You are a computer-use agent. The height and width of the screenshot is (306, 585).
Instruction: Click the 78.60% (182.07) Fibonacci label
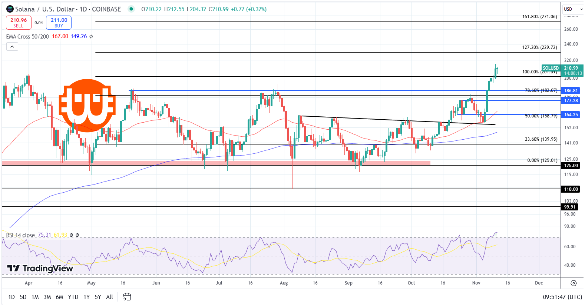tap(541, 90)
